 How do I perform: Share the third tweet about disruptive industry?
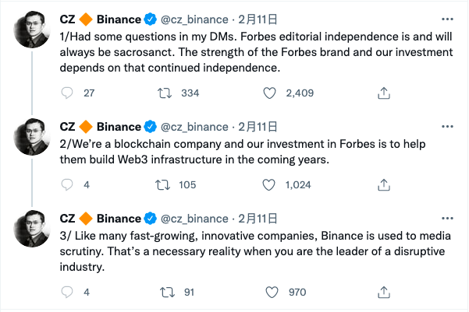coord(384,292)
